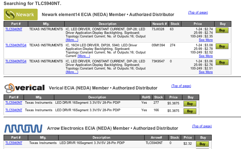The image size is (241, 149).
Task: Click the Price header in Newark table
Action: 198,24
